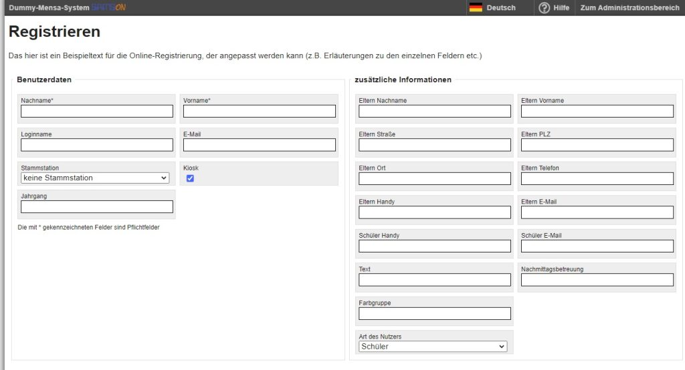Click into the Loginname field
This screenshot has width=685, height=370.
[97, 145]
